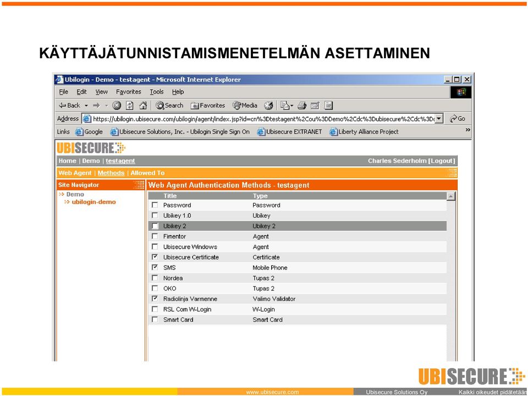
Task: Open the Google link in Links bar
Action: click(x=89, y=131)
